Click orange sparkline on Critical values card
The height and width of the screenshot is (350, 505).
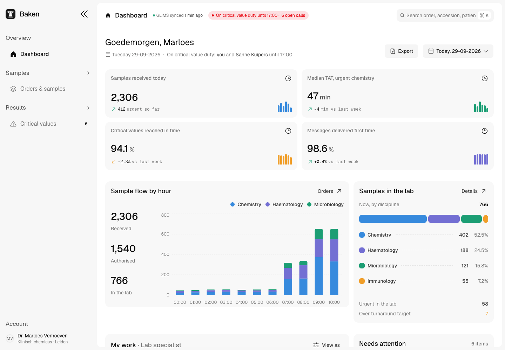[x=285, y=159]
